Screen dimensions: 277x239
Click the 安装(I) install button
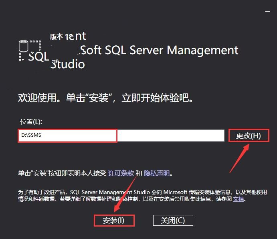[114, 221]
